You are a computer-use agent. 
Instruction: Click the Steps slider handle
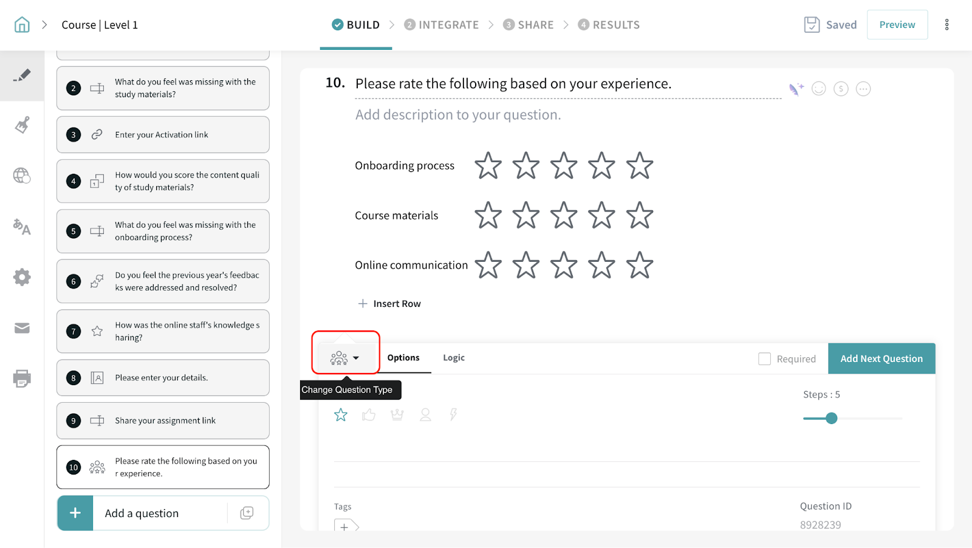[x=832, y=419]
